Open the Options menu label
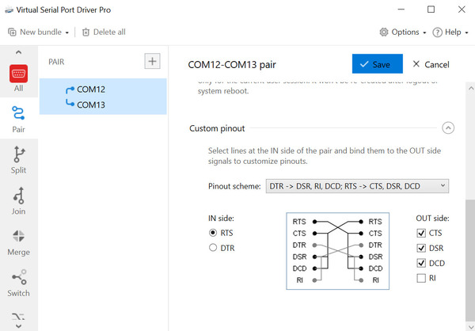Image resolution: width=475 pixels, height=331 pixels. coord(405,32)
